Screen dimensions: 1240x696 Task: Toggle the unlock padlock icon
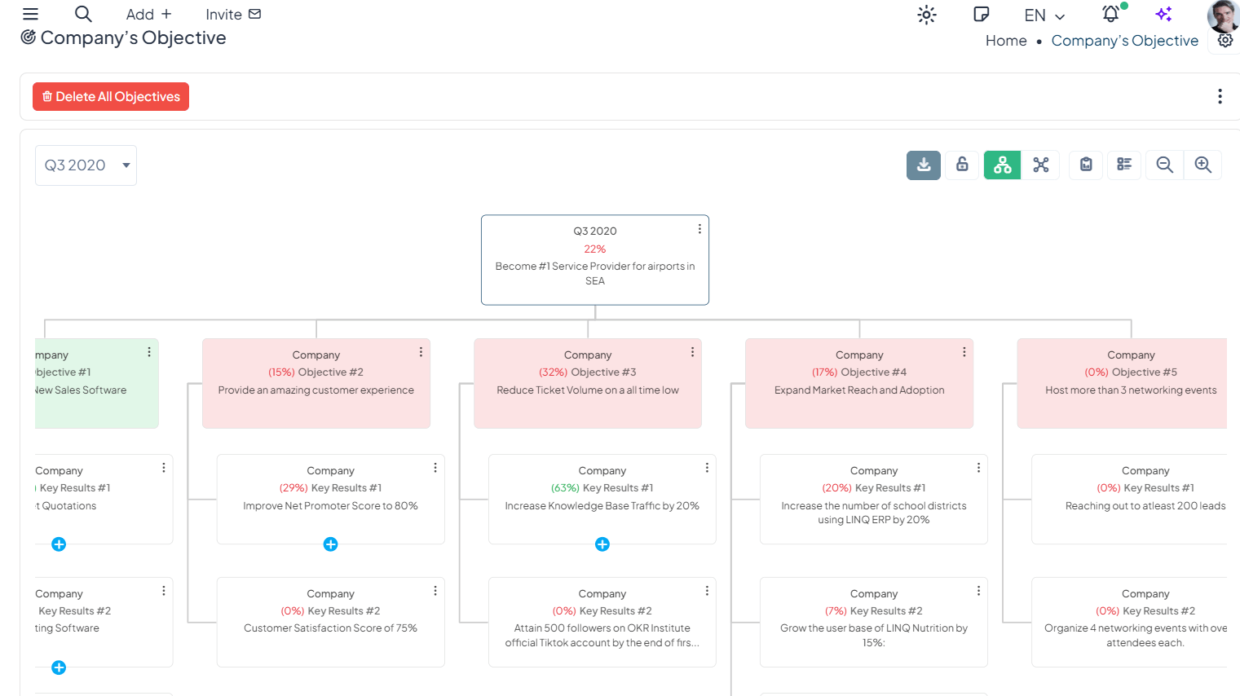click(962, 165)
